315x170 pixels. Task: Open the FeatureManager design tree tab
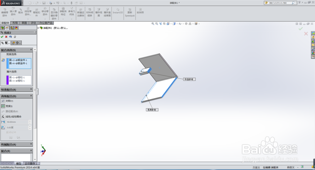coord(3,28)
